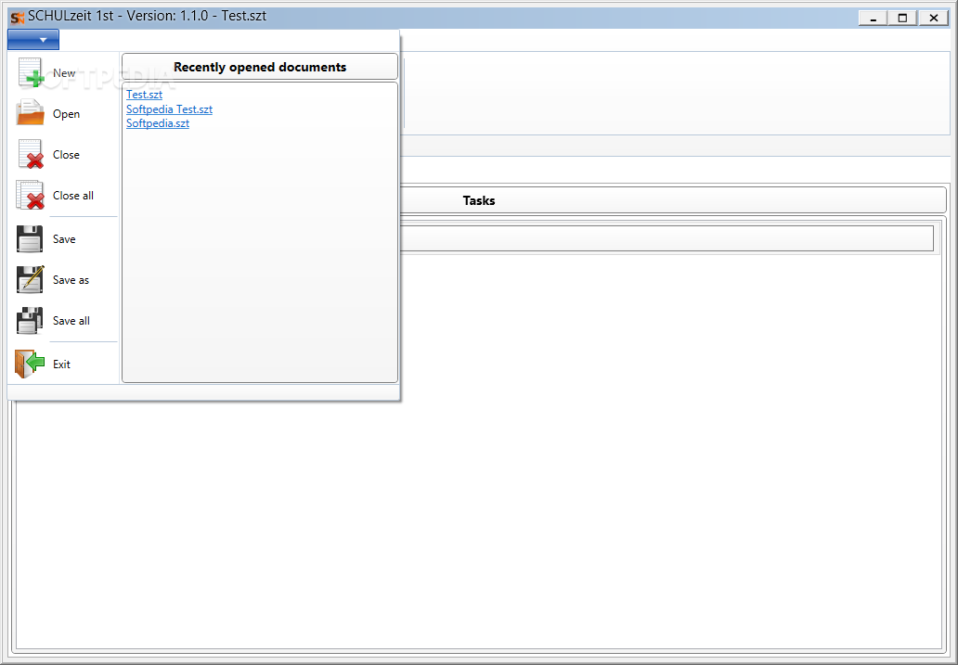Click the Close document icon
This screenshot has height=665, width=958.
(x=31, y=155)
